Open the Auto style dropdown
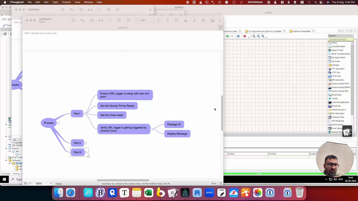The height and width of the screenshot is (201, 358). pos(148,20)
